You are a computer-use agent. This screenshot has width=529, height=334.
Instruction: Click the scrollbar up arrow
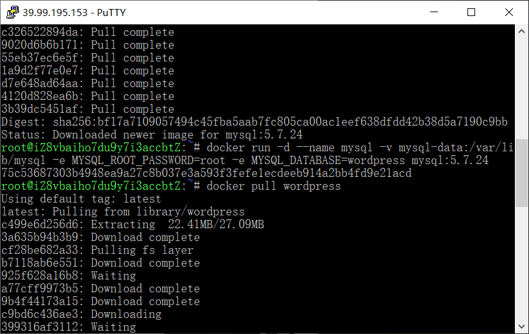[521, 31]
